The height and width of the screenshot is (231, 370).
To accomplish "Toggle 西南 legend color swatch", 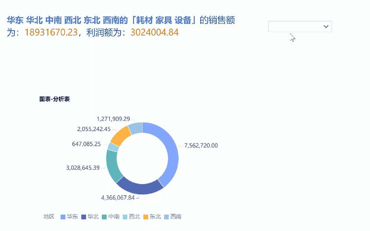I will point(166,217).
